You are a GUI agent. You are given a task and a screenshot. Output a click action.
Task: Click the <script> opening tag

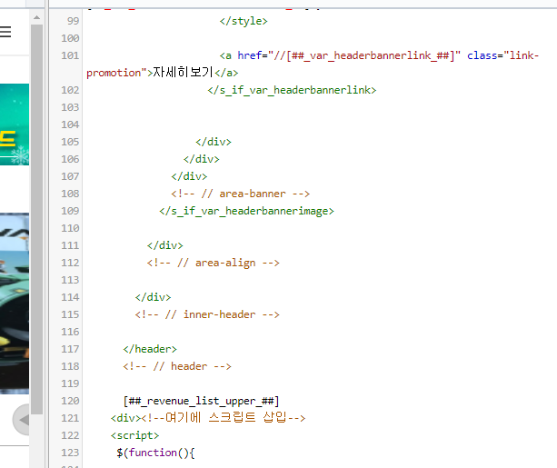134,435
